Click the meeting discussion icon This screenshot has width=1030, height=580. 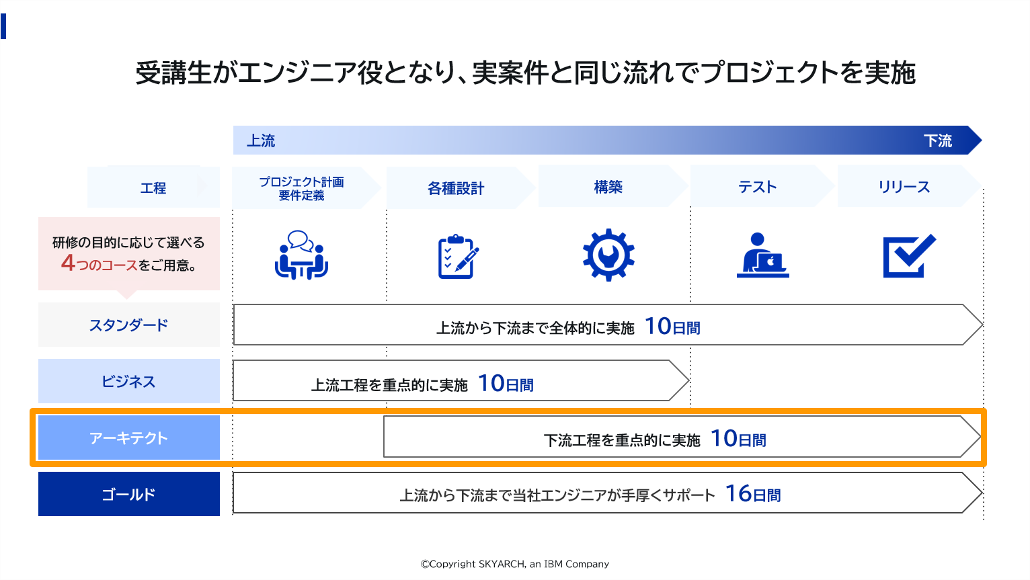click(x=301, y=255)
